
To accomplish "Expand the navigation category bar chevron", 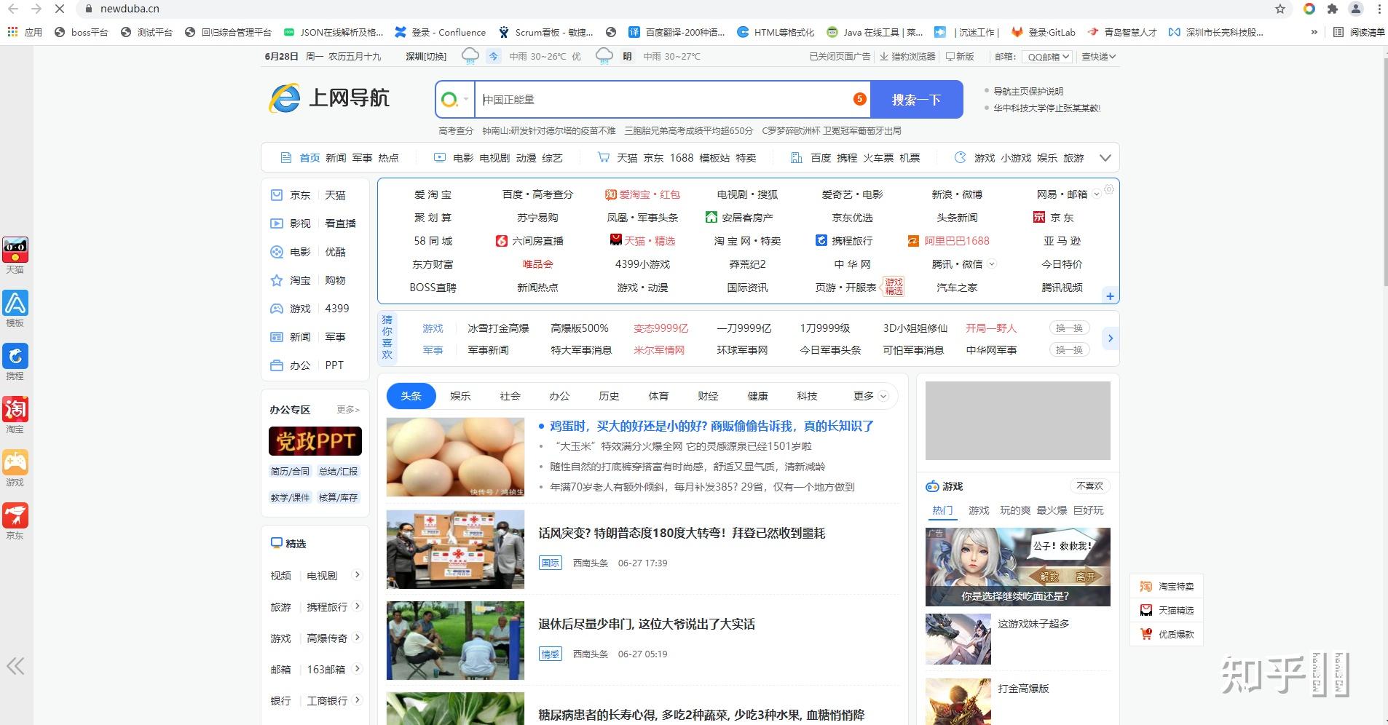I will pyautogui.click(x=1105, y=157).
